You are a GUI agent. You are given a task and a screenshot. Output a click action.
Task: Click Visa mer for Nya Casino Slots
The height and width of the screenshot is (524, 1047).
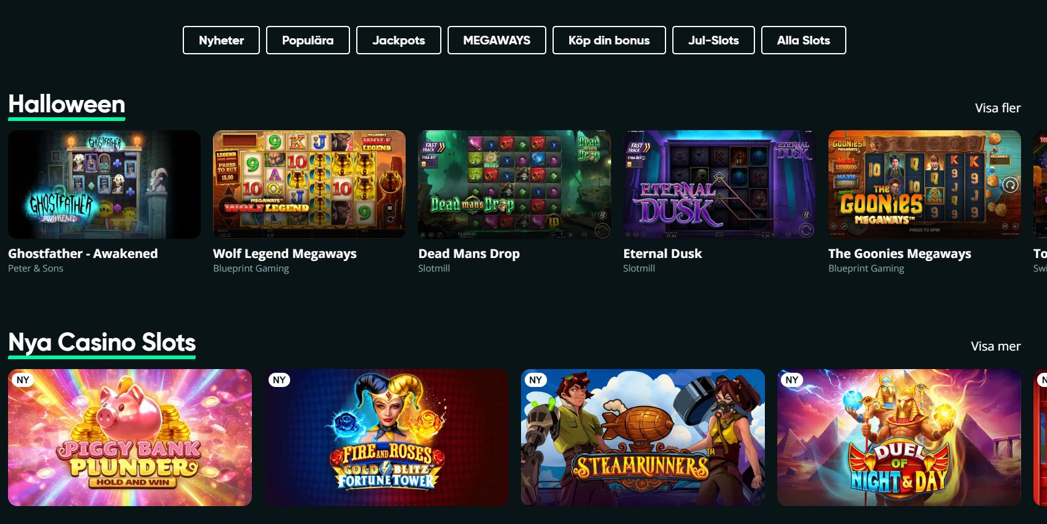(996, 346)
